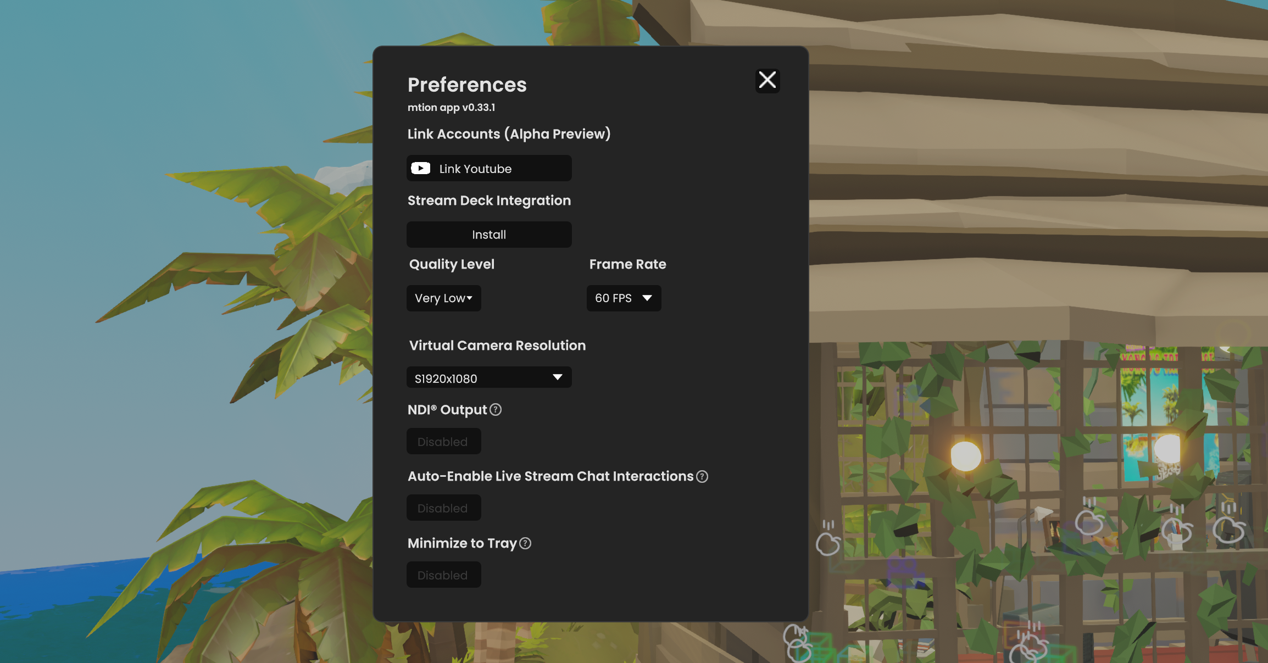Screen dimensions: 1268x663
Task: Click the Frame Rate label
Action: coord(627,264)
